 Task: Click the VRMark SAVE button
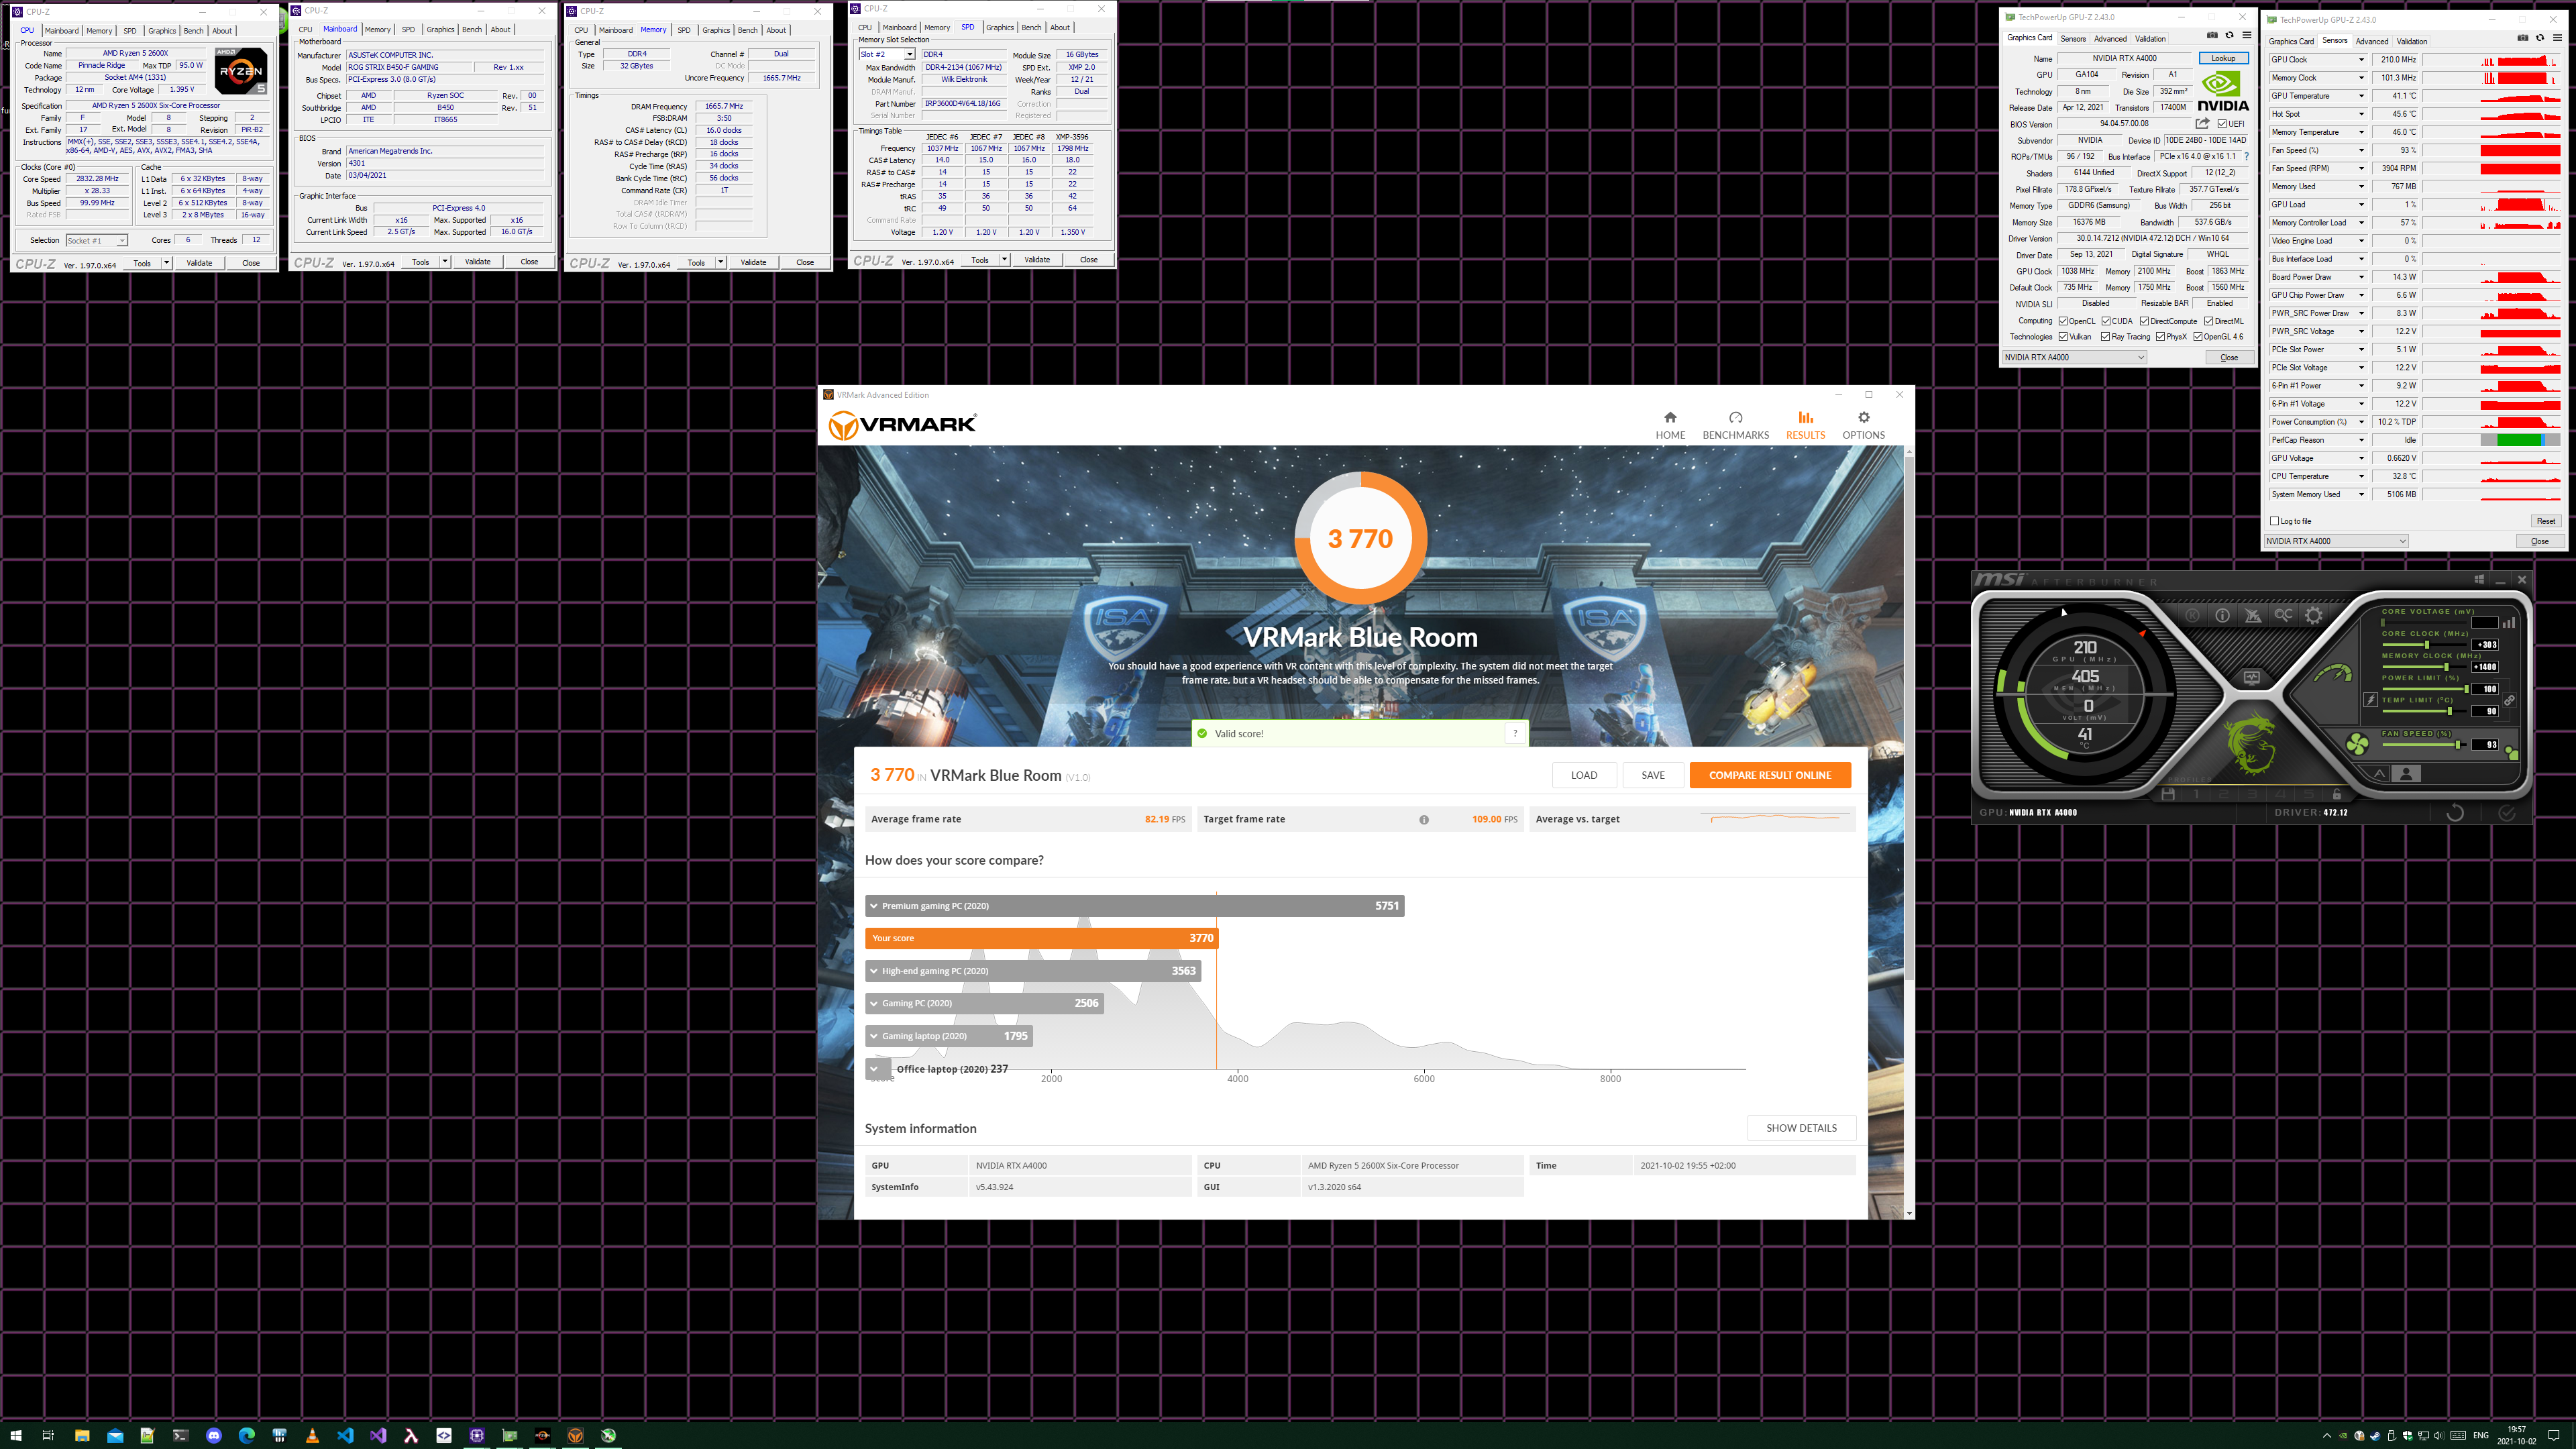[x=1653, y=775]
